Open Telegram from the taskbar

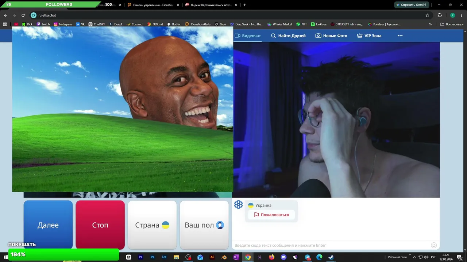click(307, 257)
